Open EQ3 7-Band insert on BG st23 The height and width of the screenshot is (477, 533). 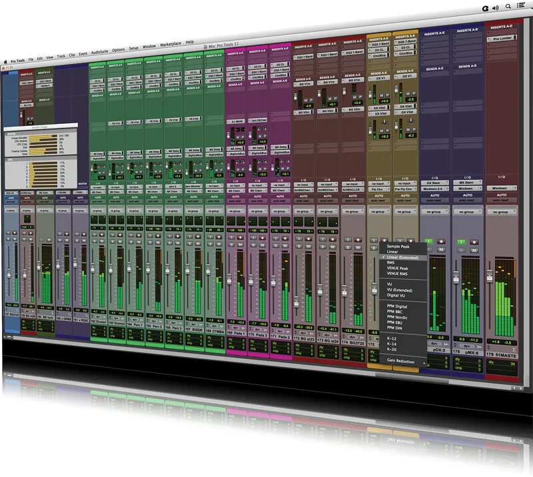(304, 57)
